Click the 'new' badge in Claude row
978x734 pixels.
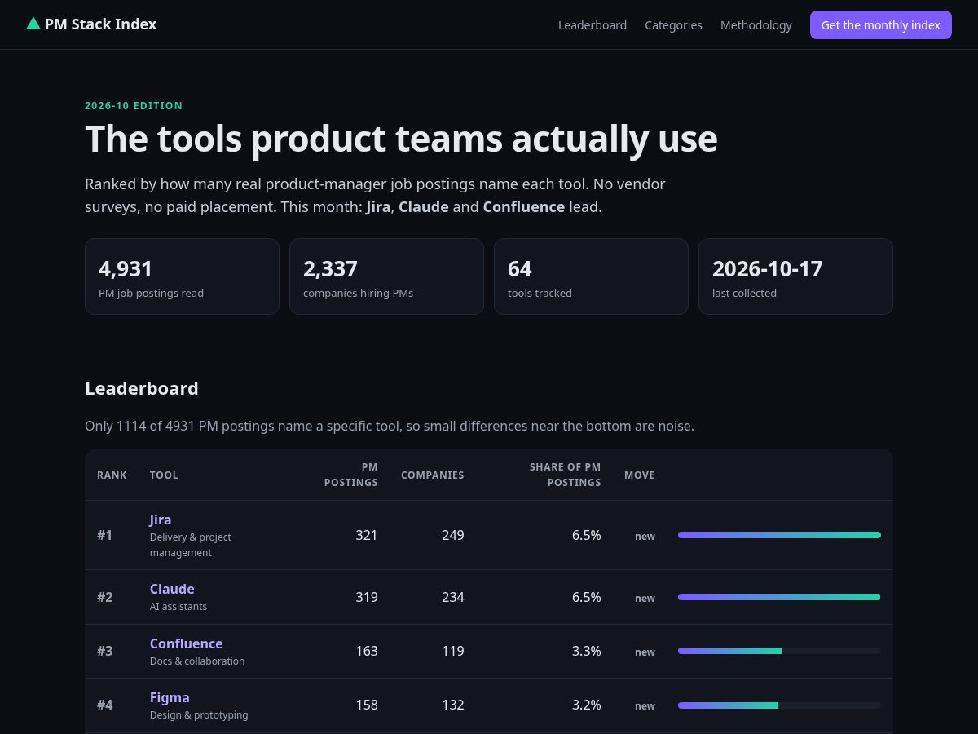point(645,598)
